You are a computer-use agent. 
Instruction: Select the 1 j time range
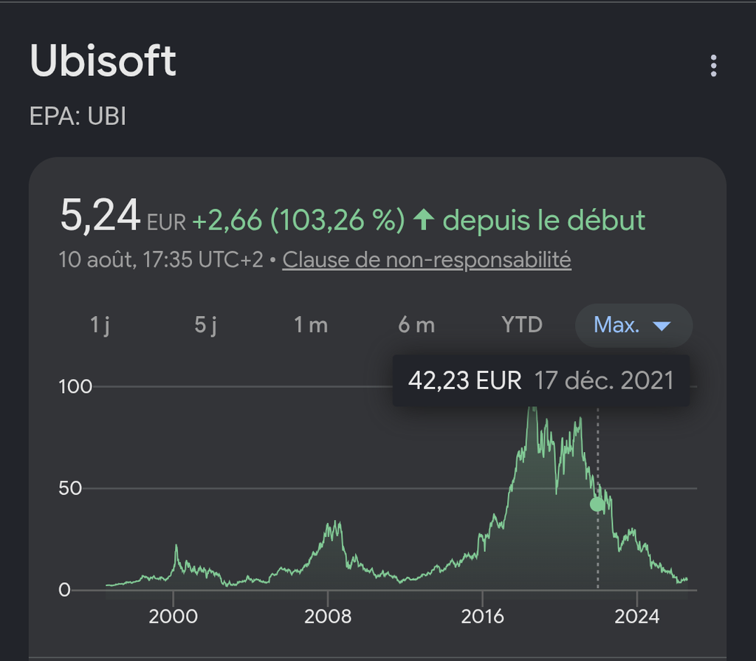point(100,325)
